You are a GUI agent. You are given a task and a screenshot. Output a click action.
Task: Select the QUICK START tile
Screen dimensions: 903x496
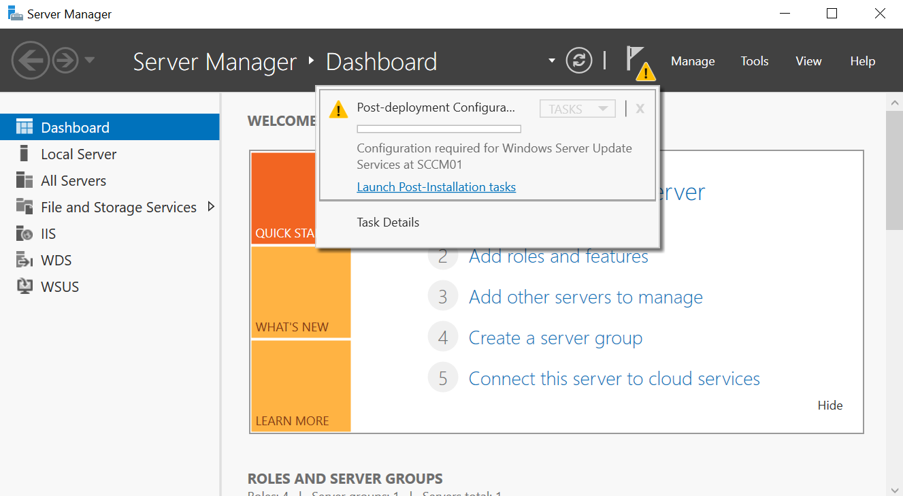point(284,198)
